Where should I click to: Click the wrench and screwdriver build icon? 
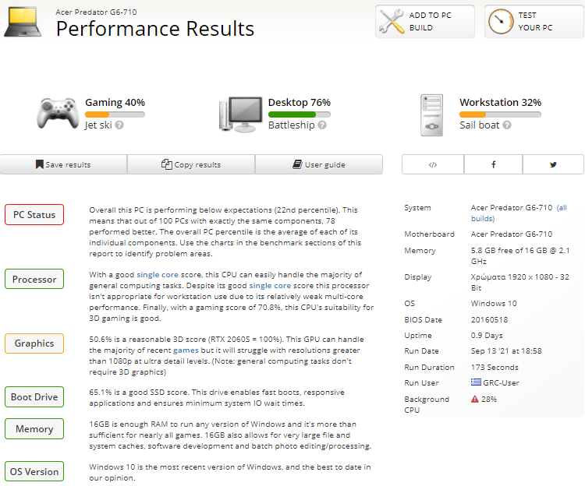(x=392, y=21)
